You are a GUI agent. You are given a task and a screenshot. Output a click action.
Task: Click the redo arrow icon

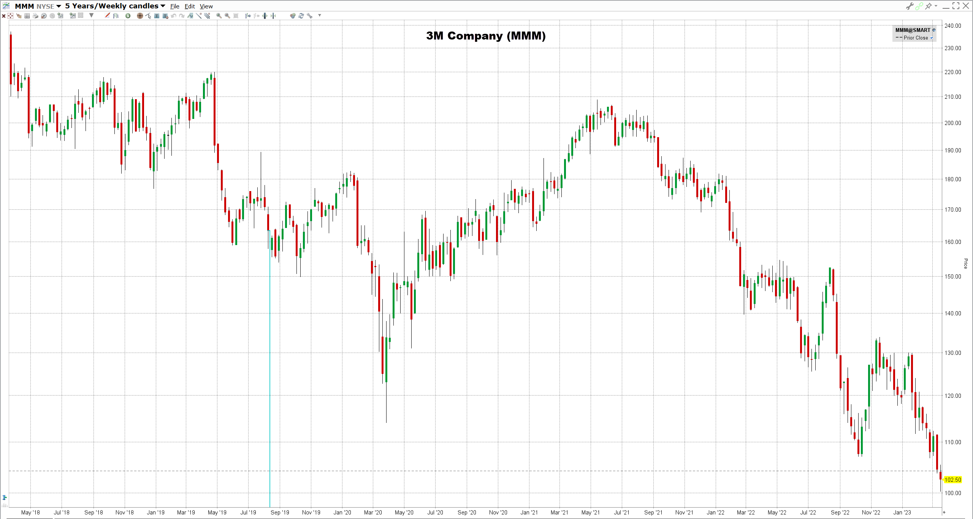[182, 16]
